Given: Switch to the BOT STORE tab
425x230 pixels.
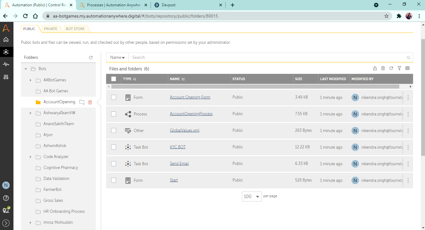Looking at the screenshot, I should point(75,29).
